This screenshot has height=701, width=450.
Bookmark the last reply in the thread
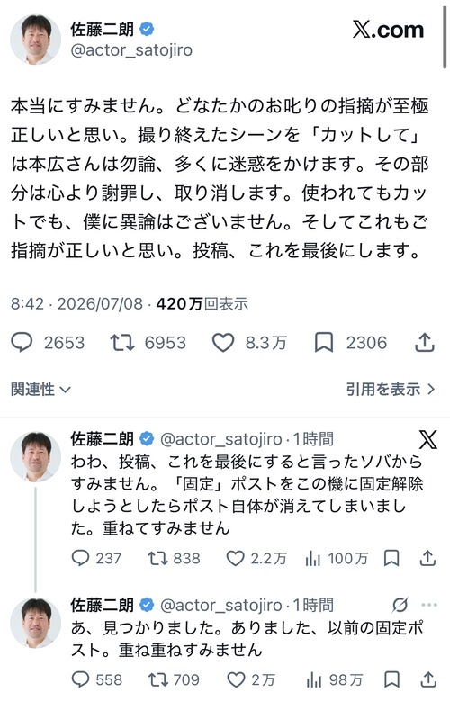click(x=391, y=680)
